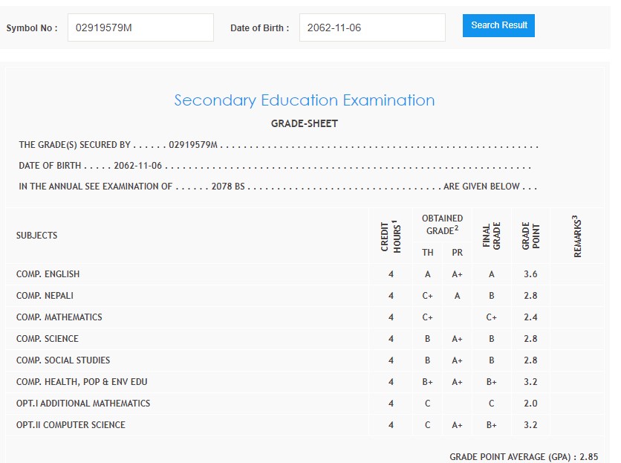Select the COMP. MATHEMATICS subject name
Screen dimensions: 621x463
point(59,317)
